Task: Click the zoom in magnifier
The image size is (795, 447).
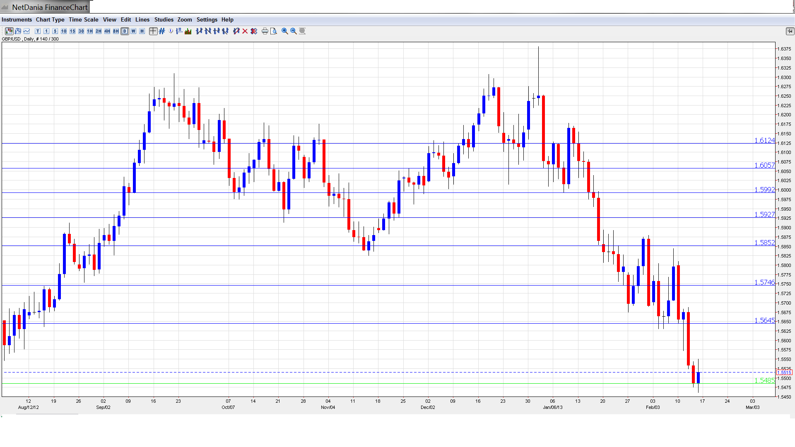Action: point(285,31)
